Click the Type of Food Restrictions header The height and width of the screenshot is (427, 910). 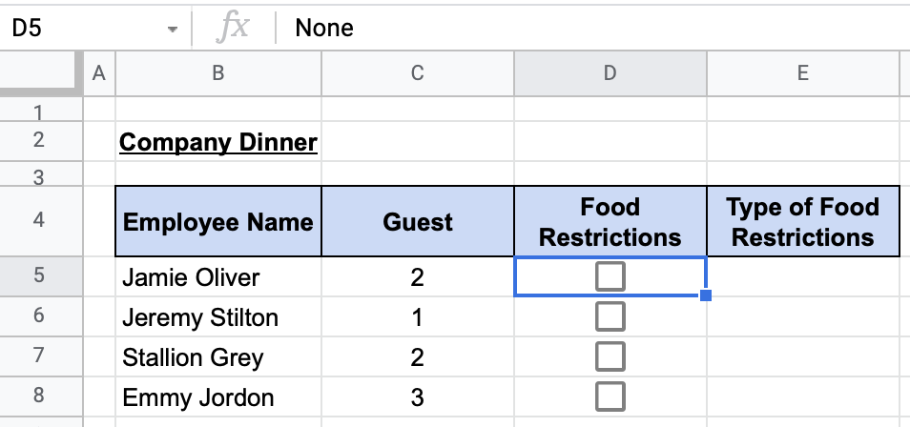pyautogui.click(x=802, y=222)
